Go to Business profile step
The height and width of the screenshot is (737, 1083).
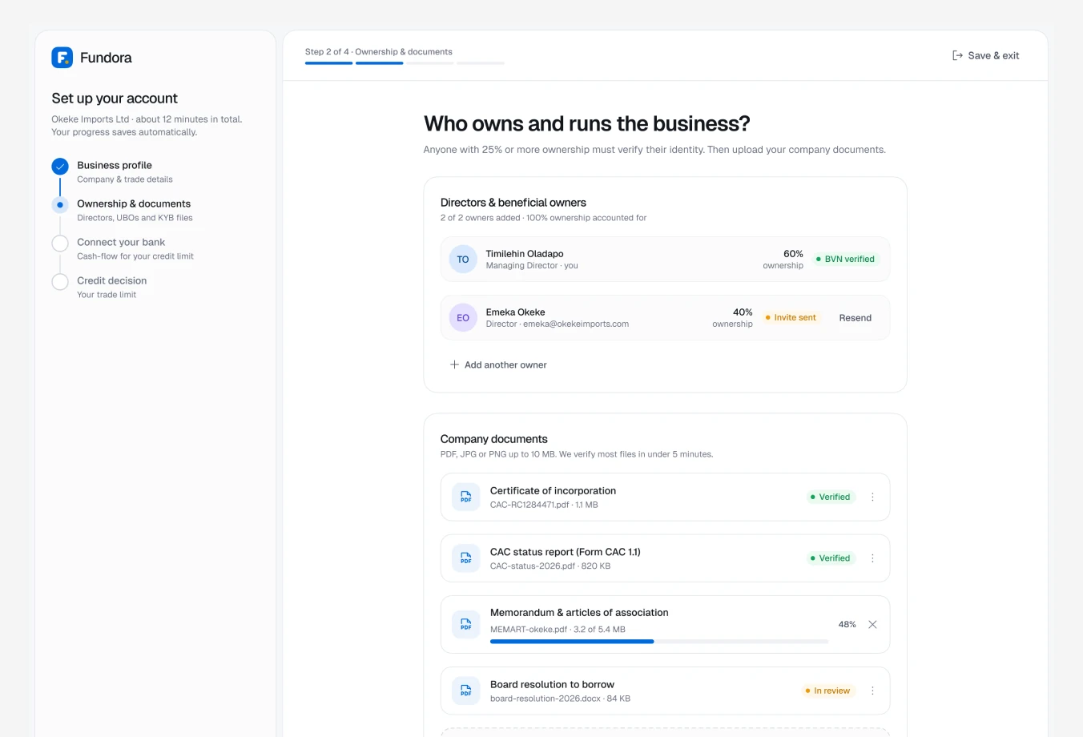115,165
